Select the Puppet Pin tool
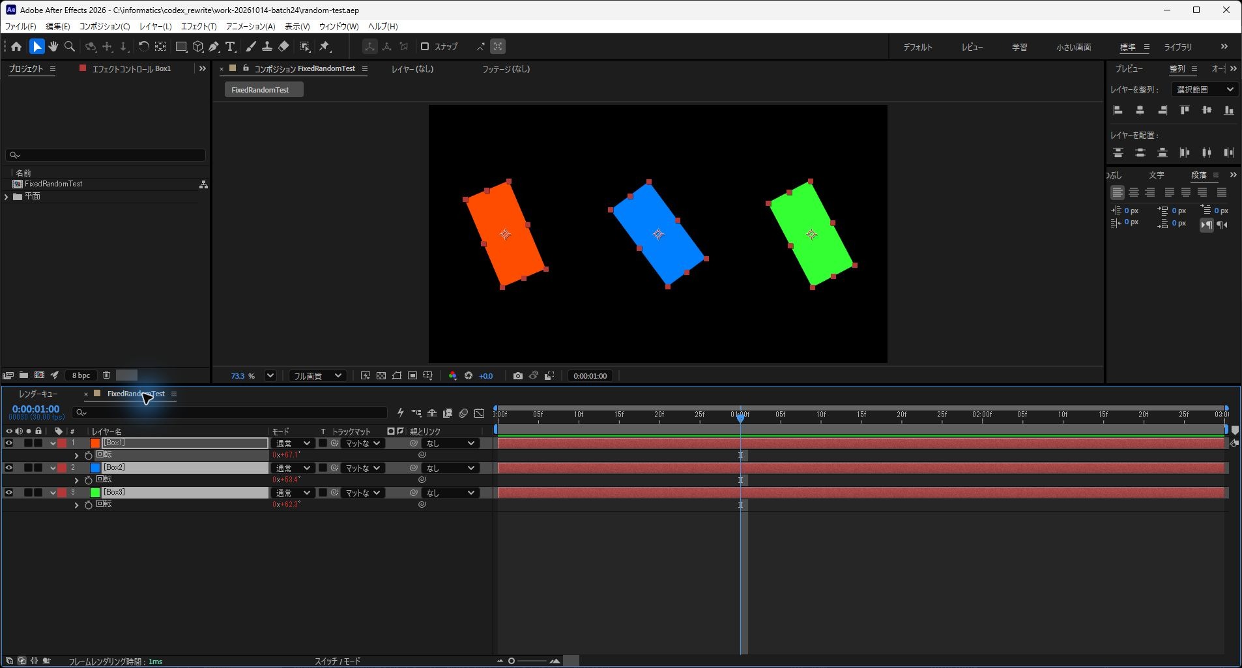1242x668 pixels. tap(325, 46)
